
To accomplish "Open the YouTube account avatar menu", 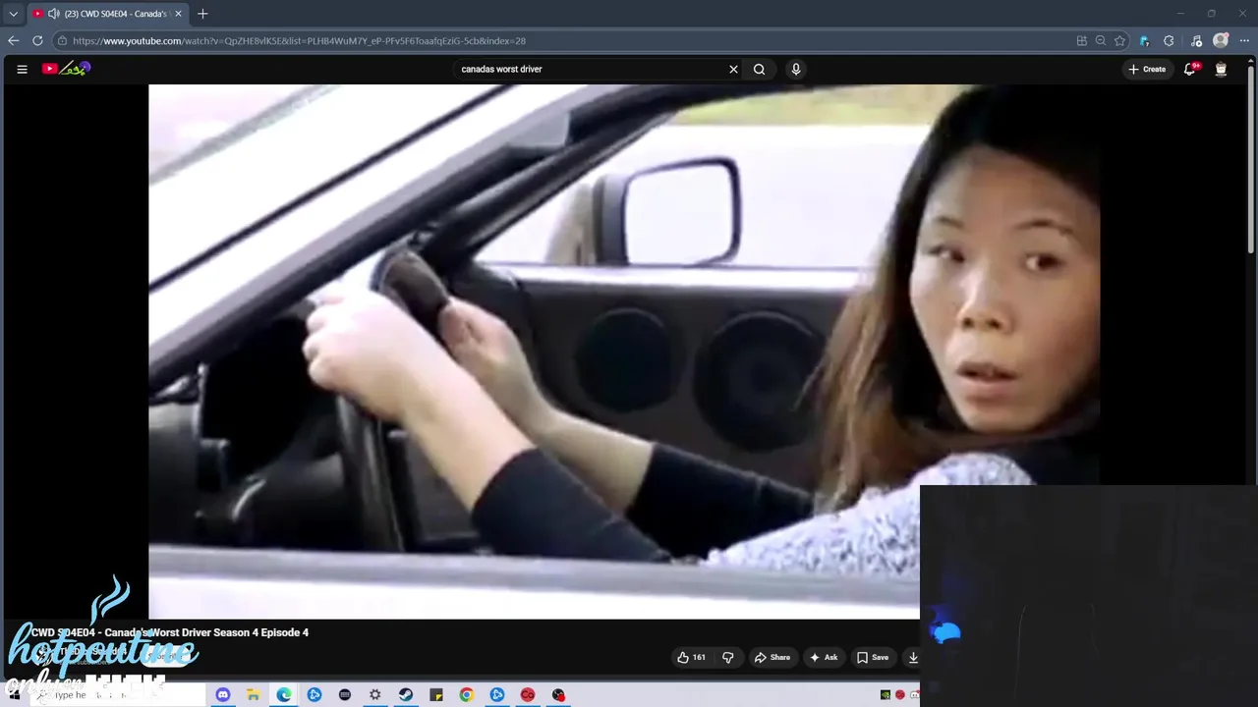I will [x=1221, y=69].
